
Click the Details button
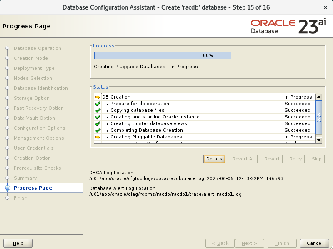214,159
